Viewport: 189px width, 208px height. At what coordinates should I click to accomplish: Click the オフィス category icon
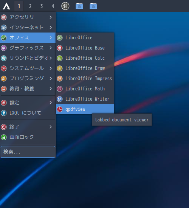[4, 38]
